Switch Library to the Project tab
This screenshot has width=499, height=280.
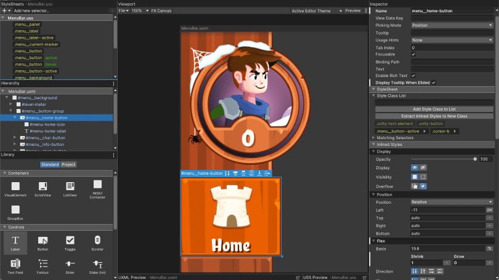68,164
